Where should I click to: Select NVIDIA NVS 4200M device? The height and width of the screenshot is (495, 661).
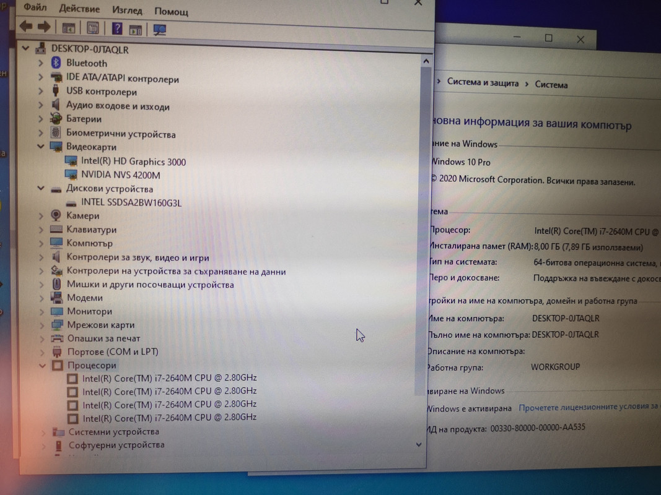pyautogui.click(x=121, y=174)
